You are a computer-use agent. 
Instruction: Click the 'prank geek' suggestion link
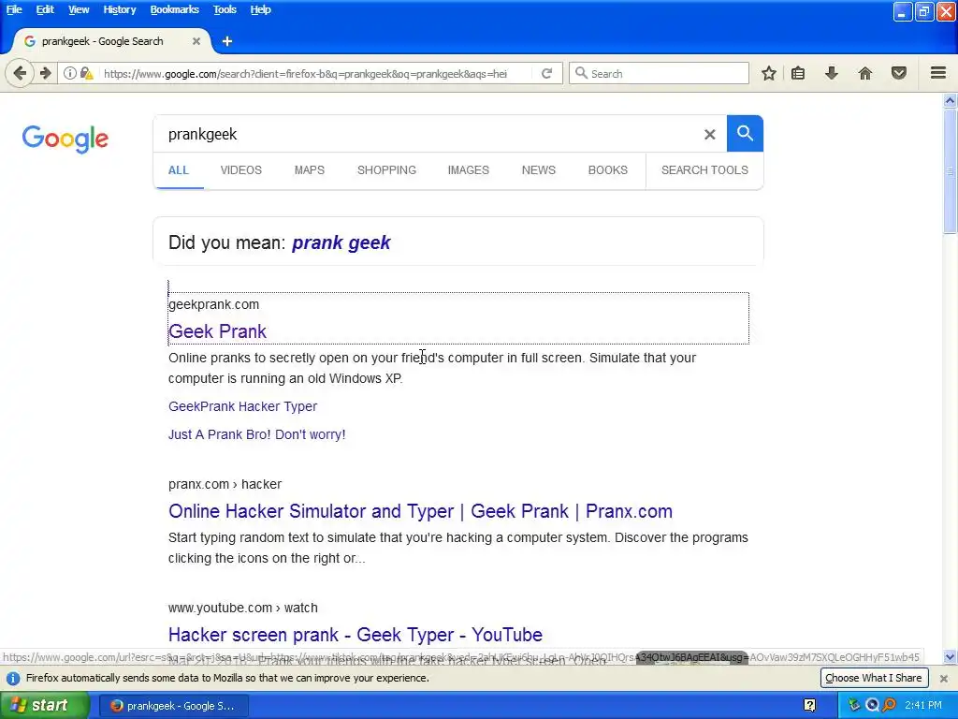pyautogui.click(x=341, y=242)
